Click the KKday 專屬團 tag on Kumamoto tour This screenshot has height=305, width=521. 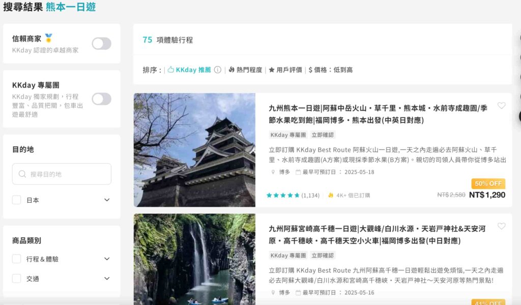point(288,135)
